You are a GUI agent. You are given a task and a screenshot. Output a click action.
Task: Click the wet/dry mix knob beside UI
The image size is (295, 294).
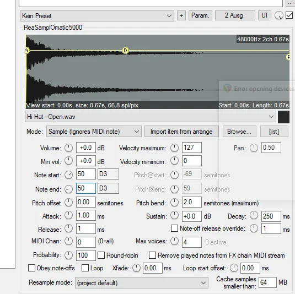click(x=278, y=15)
